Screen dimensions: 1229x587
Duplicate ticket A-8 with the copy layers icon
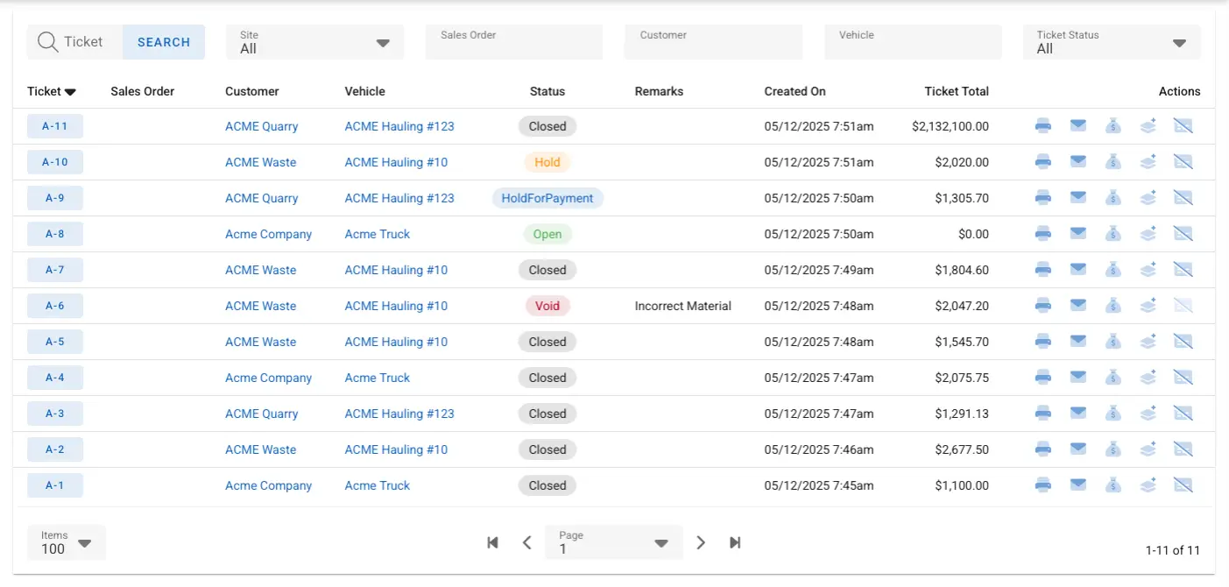click(x=1148, y=233)
